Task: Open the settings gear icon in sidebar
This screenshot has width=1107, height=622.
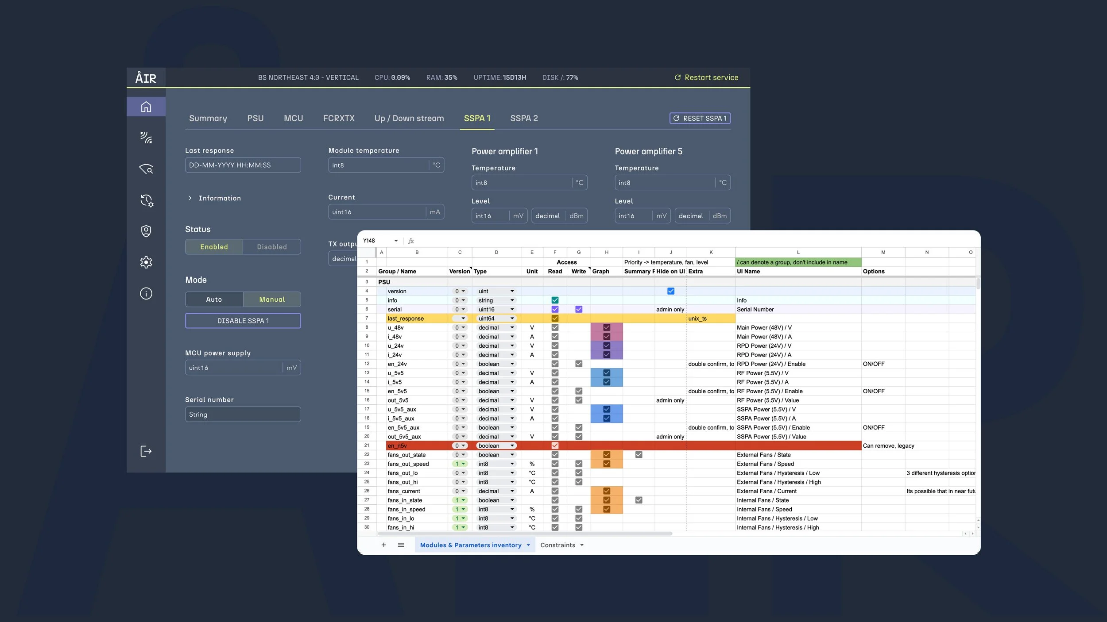Action: 146,262
